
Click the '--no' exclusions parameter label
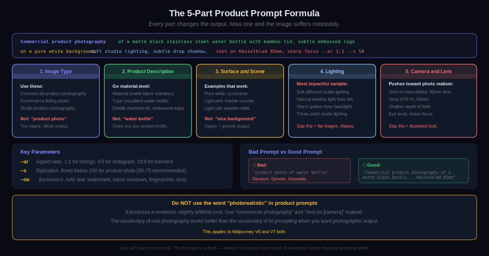25,180
